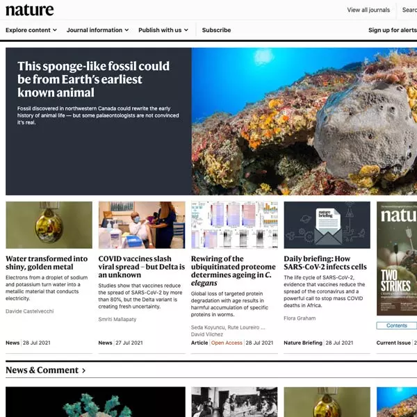Screen dimensions: 417x417
Task: Open the golden droplet thumbnail under News & Comment
Action: point(327,402)
